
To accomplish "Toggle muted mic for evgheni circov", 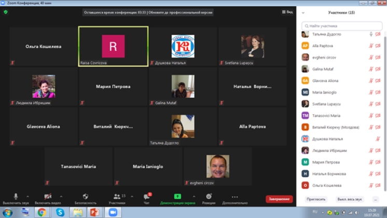I will [x=371, y=58].
